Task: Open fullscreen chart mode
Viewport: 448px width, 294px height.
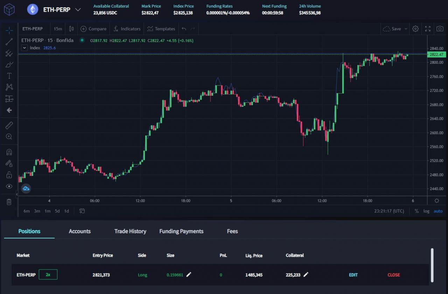Action: tap(428, 29)
